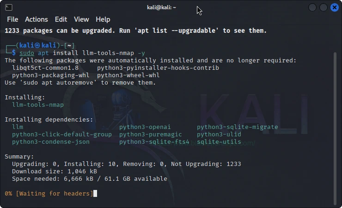
Task: Open the Actions menu
Action: point(37,19)
